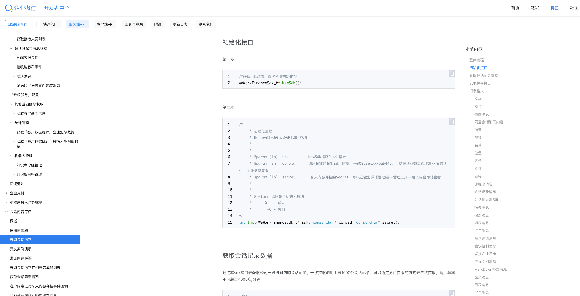Image resolution: width=580 pixels, height=296 pixels.
Task: Select 发送消息 in the sidebar tree
Action: 24,76
